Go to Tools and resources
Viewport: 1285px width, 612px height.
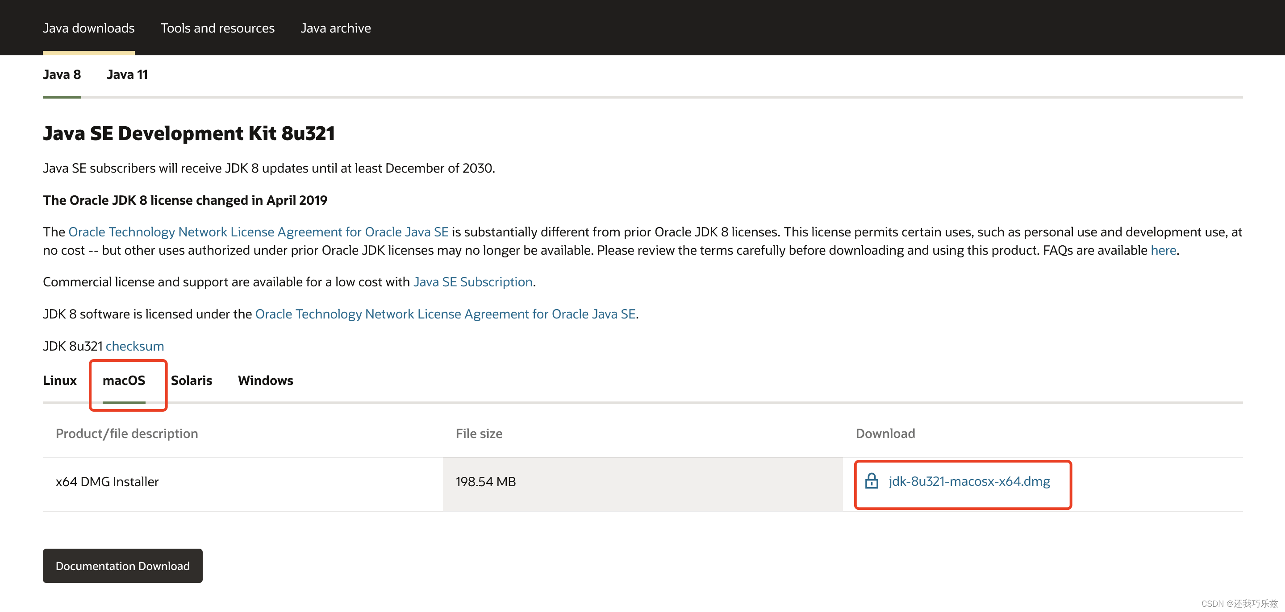tap(217, 29)
